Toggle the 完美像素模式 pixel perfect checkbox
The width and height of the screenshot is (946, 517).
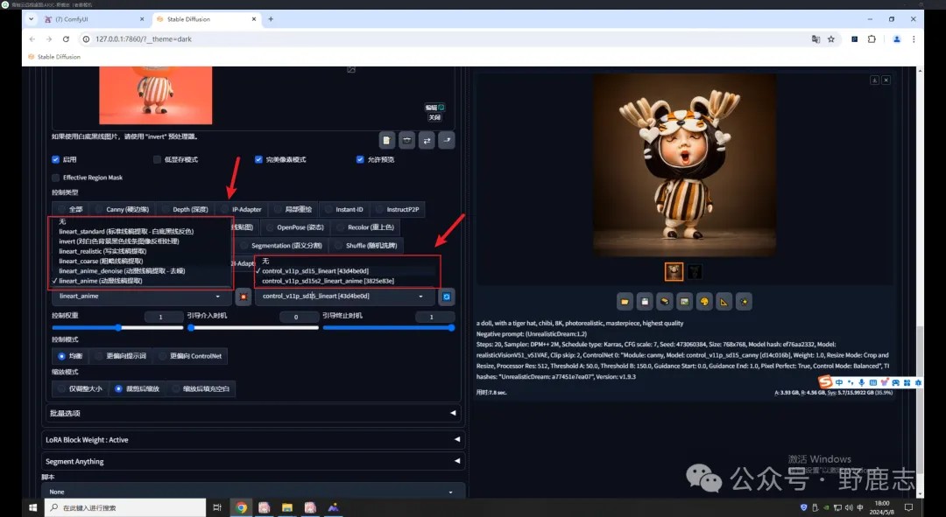pyautogui.click(x=258, y=160)
